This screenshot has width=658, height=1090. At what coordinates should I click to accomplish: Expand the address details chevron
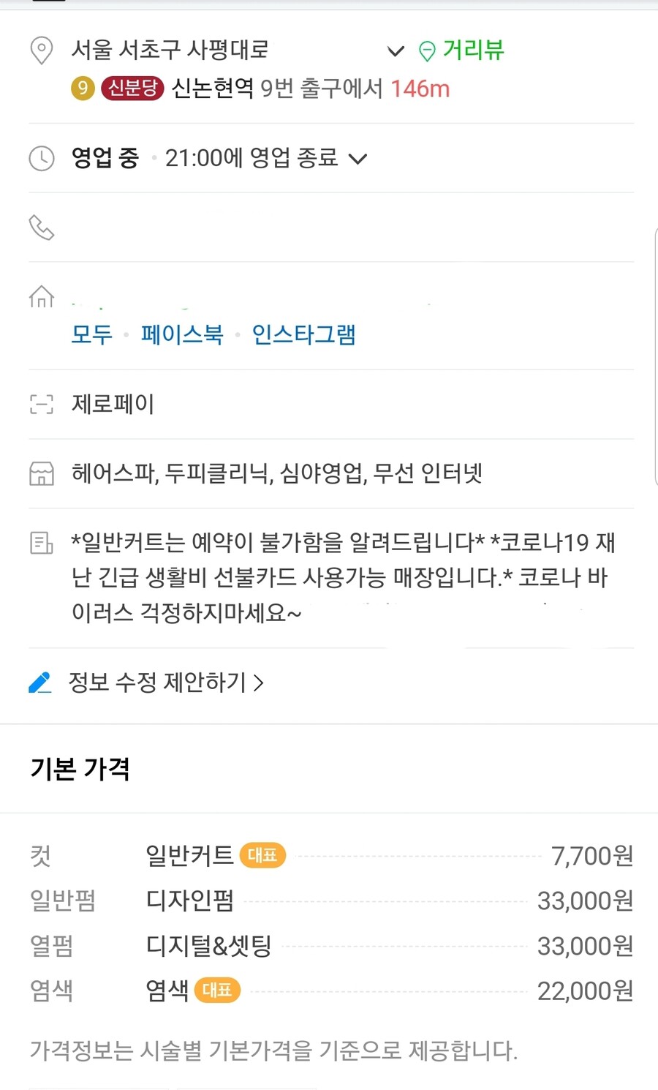(x=396, y=50)
